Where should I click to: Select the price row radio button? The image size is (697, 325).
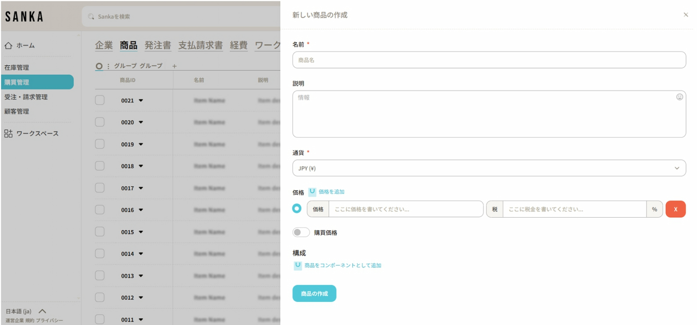pos(297,209)
